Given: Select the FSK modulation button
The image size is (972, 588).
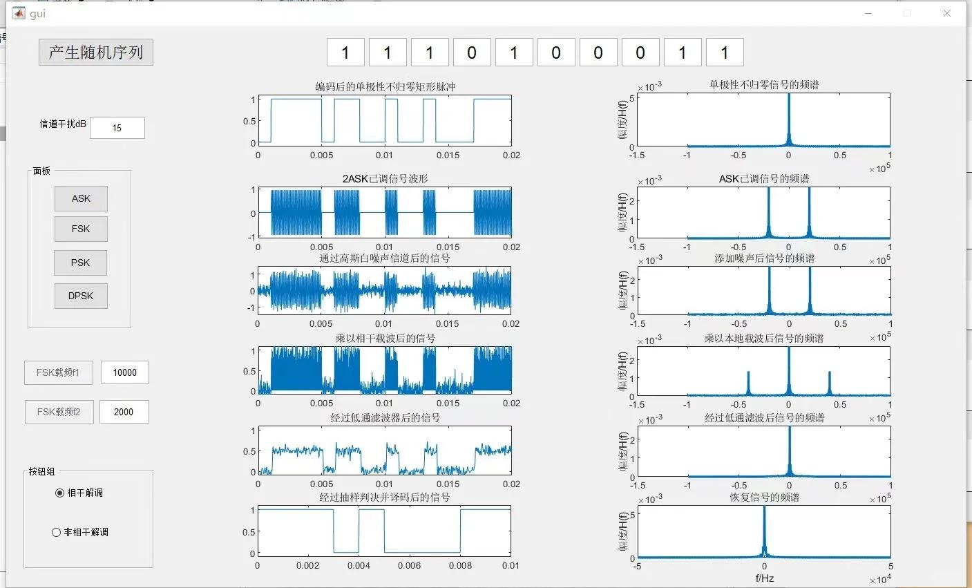Looking at the screenshot, I should [81, 229].
